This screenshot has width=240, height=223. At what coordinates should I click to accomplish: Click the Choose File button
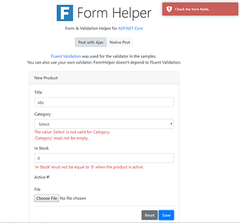pyautogui.click(x=46, y=198)
